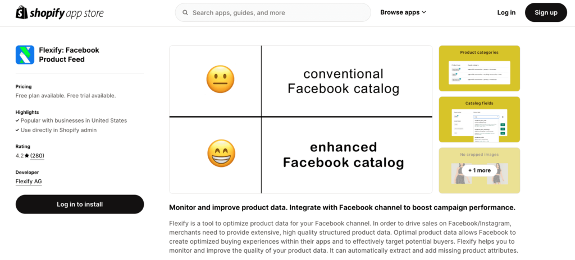Expand the Browse apps chevron
Viewport: 575px width, 260px height.
[424, 12]
